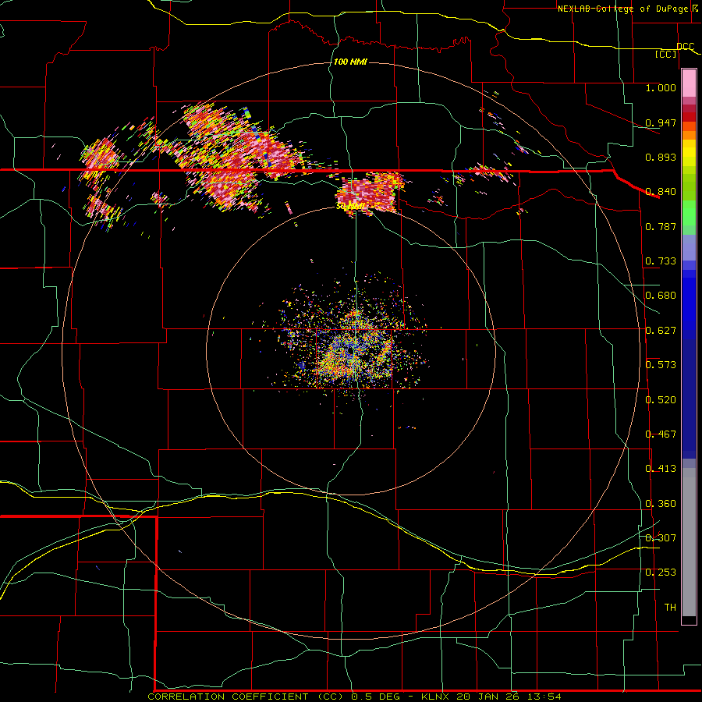Click the 13:54 timestamp
Viewport: 702px width, 702px height.
[543, 697]
